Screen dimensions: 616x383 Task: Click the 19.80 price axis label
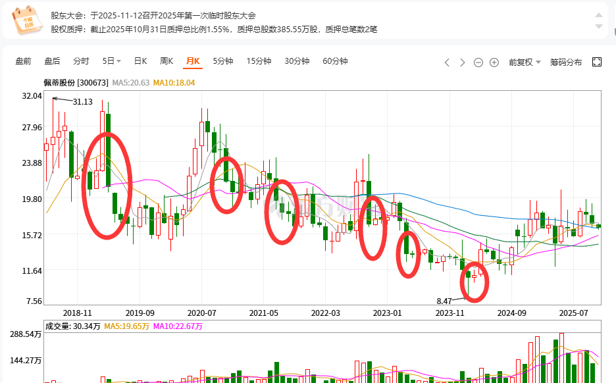tap(32, 199)
